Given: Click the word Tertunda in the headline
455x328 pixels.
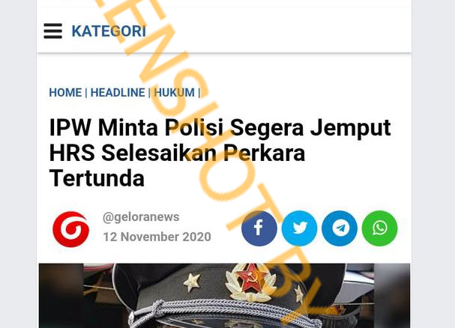Looking at the screenshot, I should point(97,178).
